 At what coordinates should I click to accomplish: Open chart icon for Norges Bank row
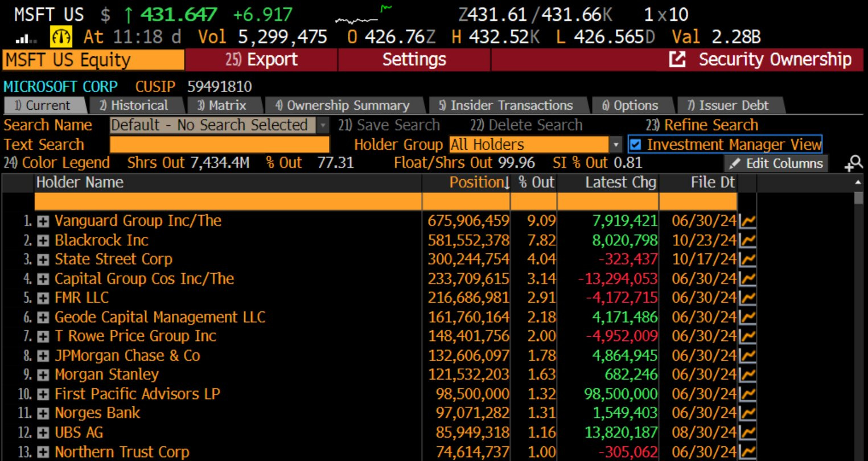[748, 413]
